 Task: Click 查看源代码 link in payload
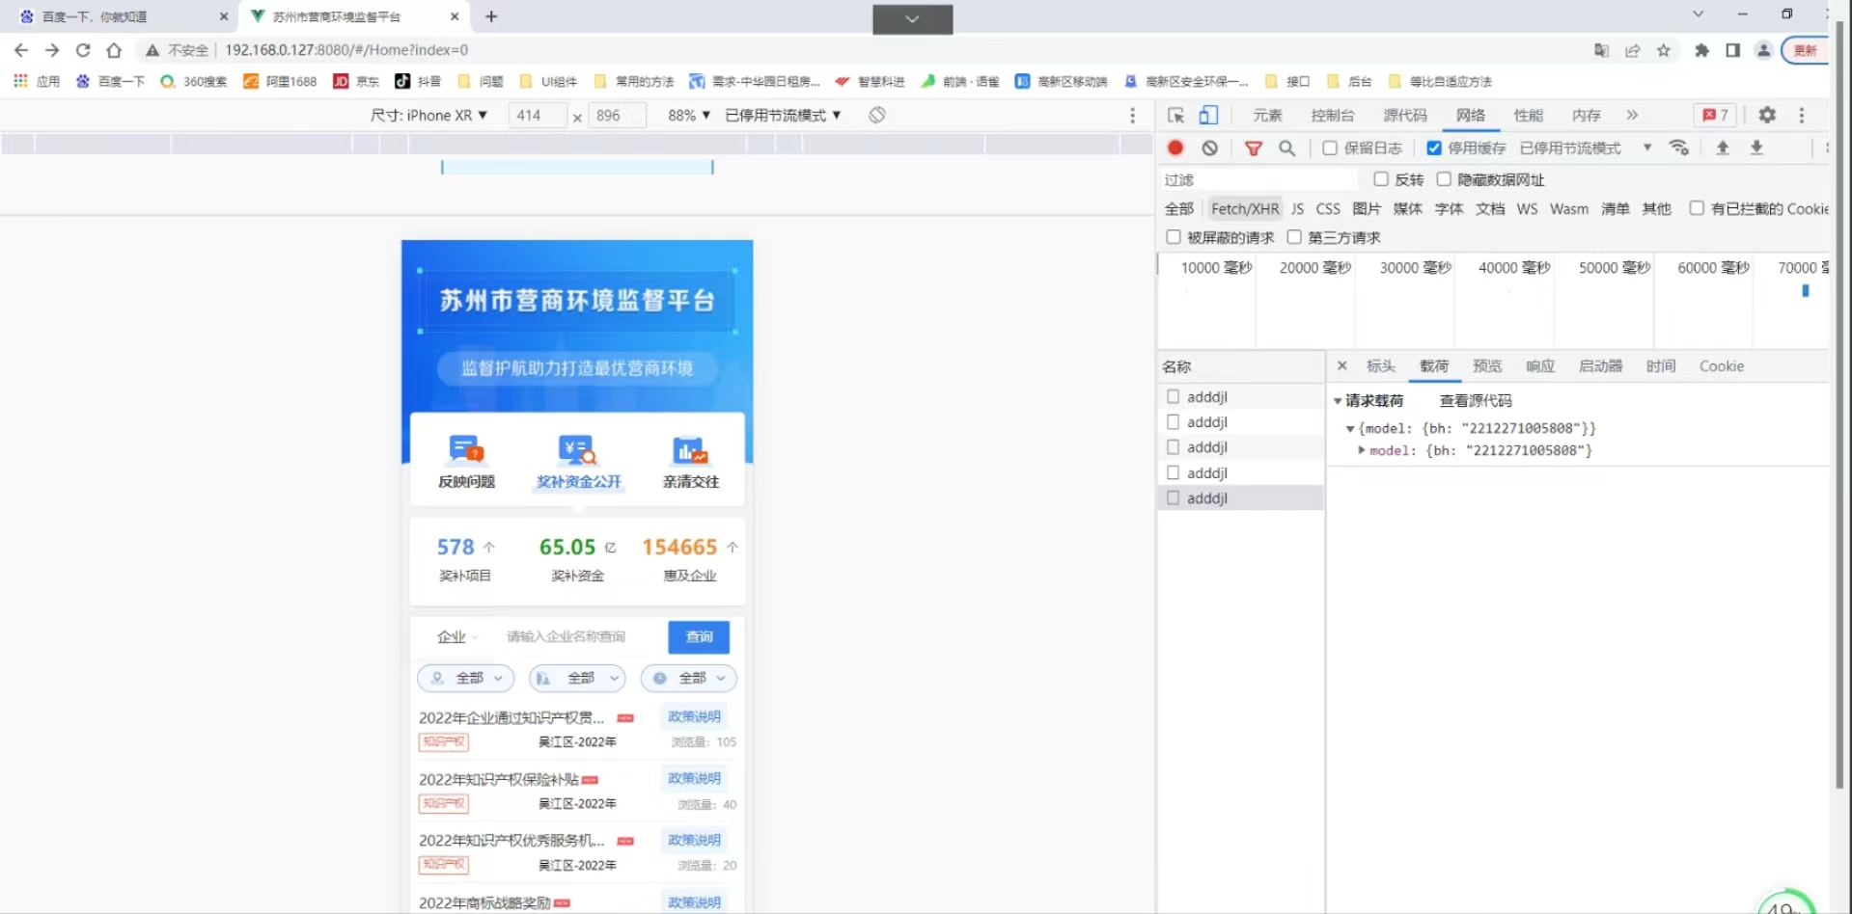pos(1476,400)
